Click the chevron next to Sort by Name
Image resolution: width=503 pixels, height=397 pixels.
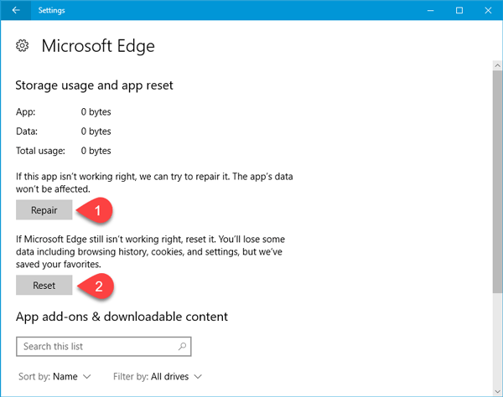pyautogui.click(x=87, y=377)
